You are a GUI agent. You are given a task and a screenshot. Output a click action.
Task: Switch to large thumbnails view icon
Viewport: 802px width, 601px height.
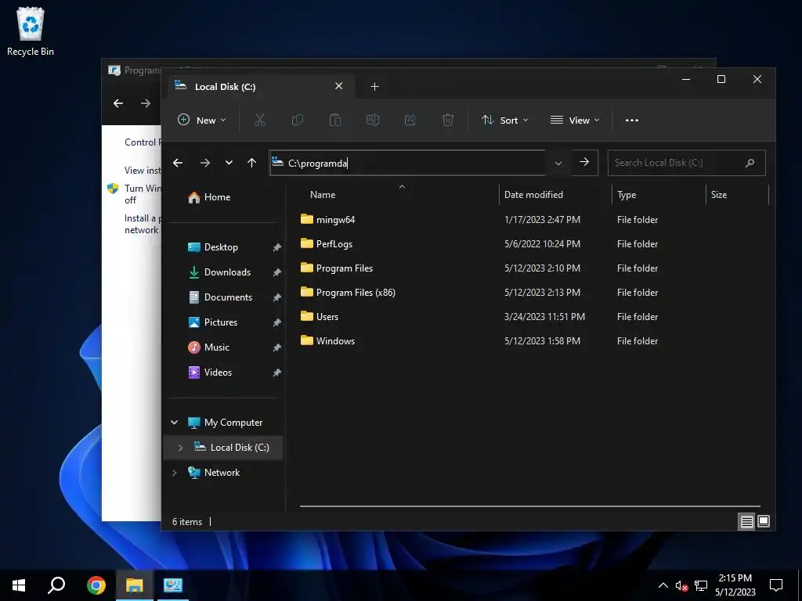[763, 521]
